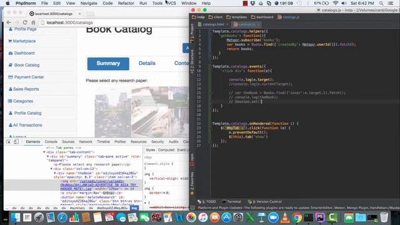
Task: Open DevTools Audits tab
Action: click(174, 142)
